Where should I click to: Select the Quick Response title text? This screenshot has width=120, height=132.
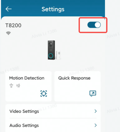[x=74, y=78]
